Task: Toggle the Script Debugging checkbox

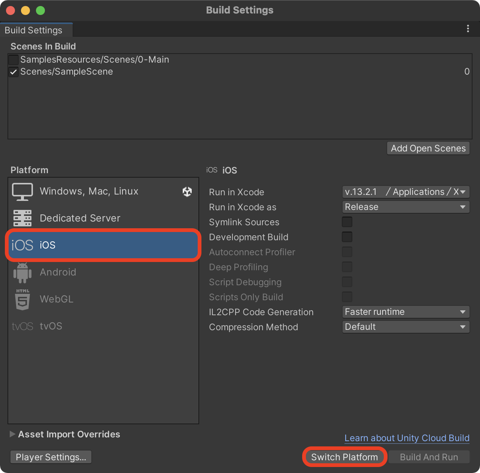Action: coord(347,282)
